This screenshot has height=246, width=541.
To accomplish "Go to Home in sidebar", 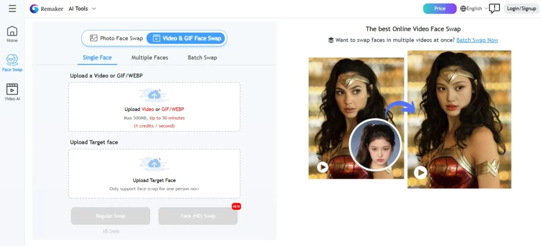I will coord(12,34).
